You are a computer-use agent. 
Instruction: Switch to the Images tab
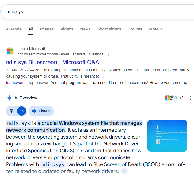pos(47,29)
